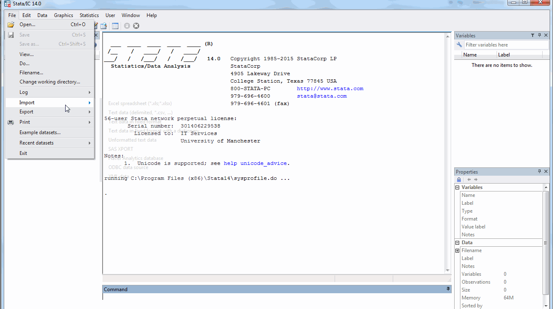Choose Open... from File menu
This screenshot has width=553, height=309.
tap(50, 25)
